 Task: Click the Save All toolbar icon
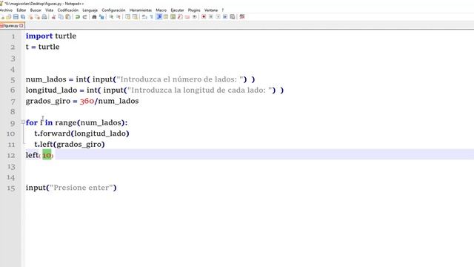23,17
